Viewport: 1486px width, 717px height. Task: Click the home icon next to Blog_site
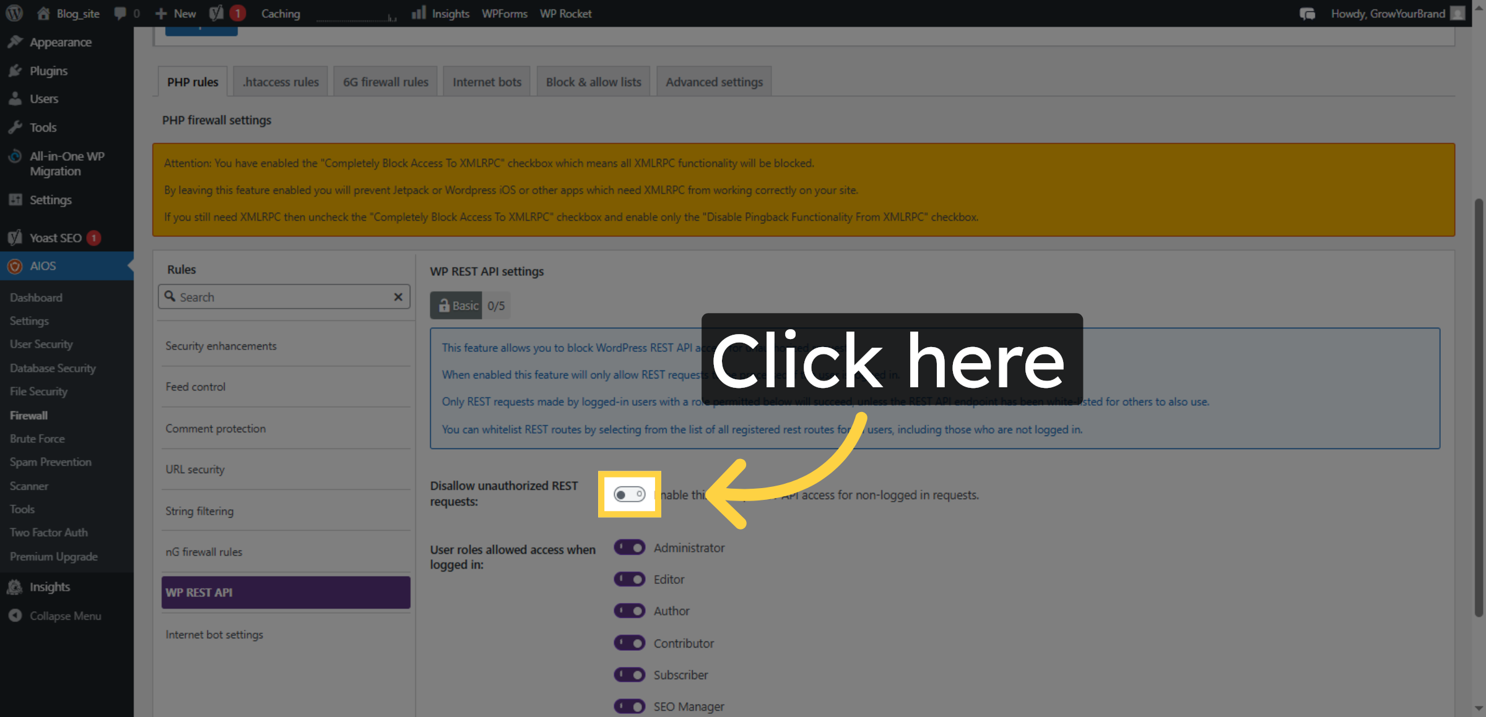pos(43,13)
